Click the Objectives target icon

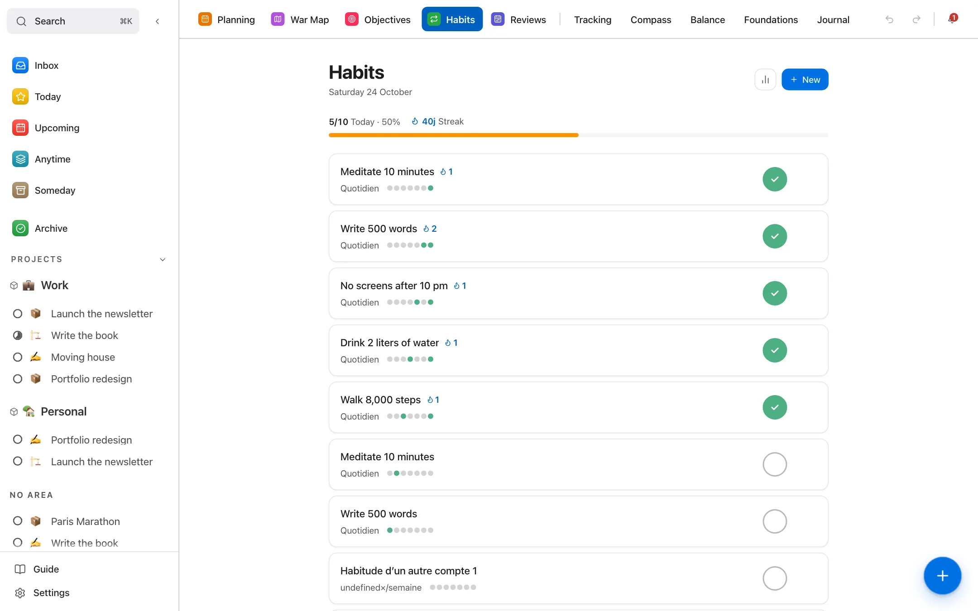coord(352,19)
